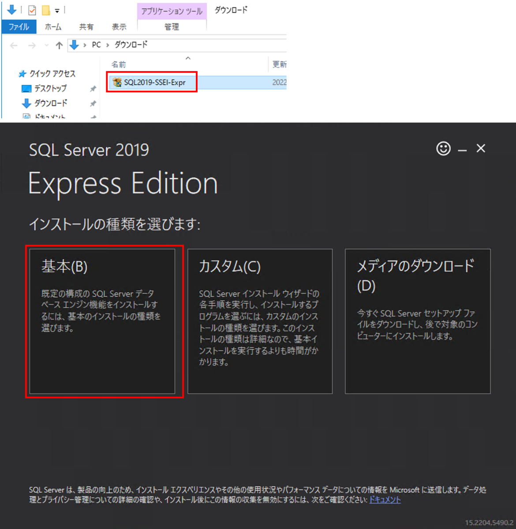
Task: Click the desktop icon beside デスクトップ
Action: (x=26, y=89)
